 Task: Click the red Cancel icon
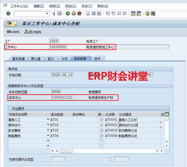[x=79, y=14]
